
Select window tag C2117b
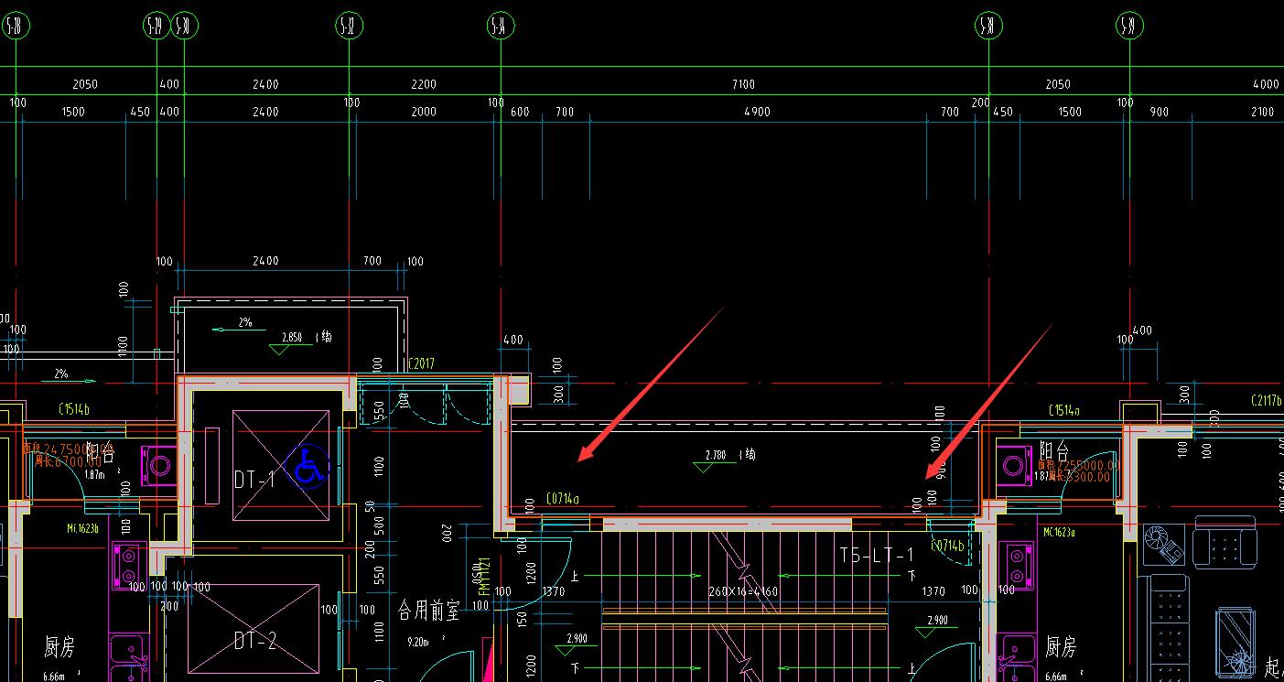[x=1268, y=400]
